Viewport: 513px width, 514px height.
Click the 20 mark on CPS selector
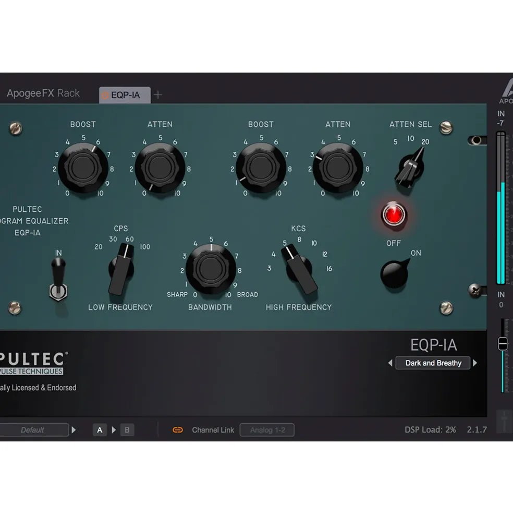[99, 247]
